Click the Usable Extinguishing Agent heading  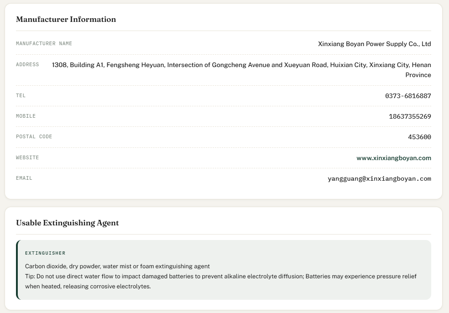(67, 223)
